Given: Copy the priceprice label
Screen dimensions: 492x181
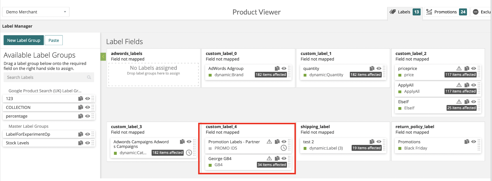Looking at the screenshot, I should pos(467,68).
